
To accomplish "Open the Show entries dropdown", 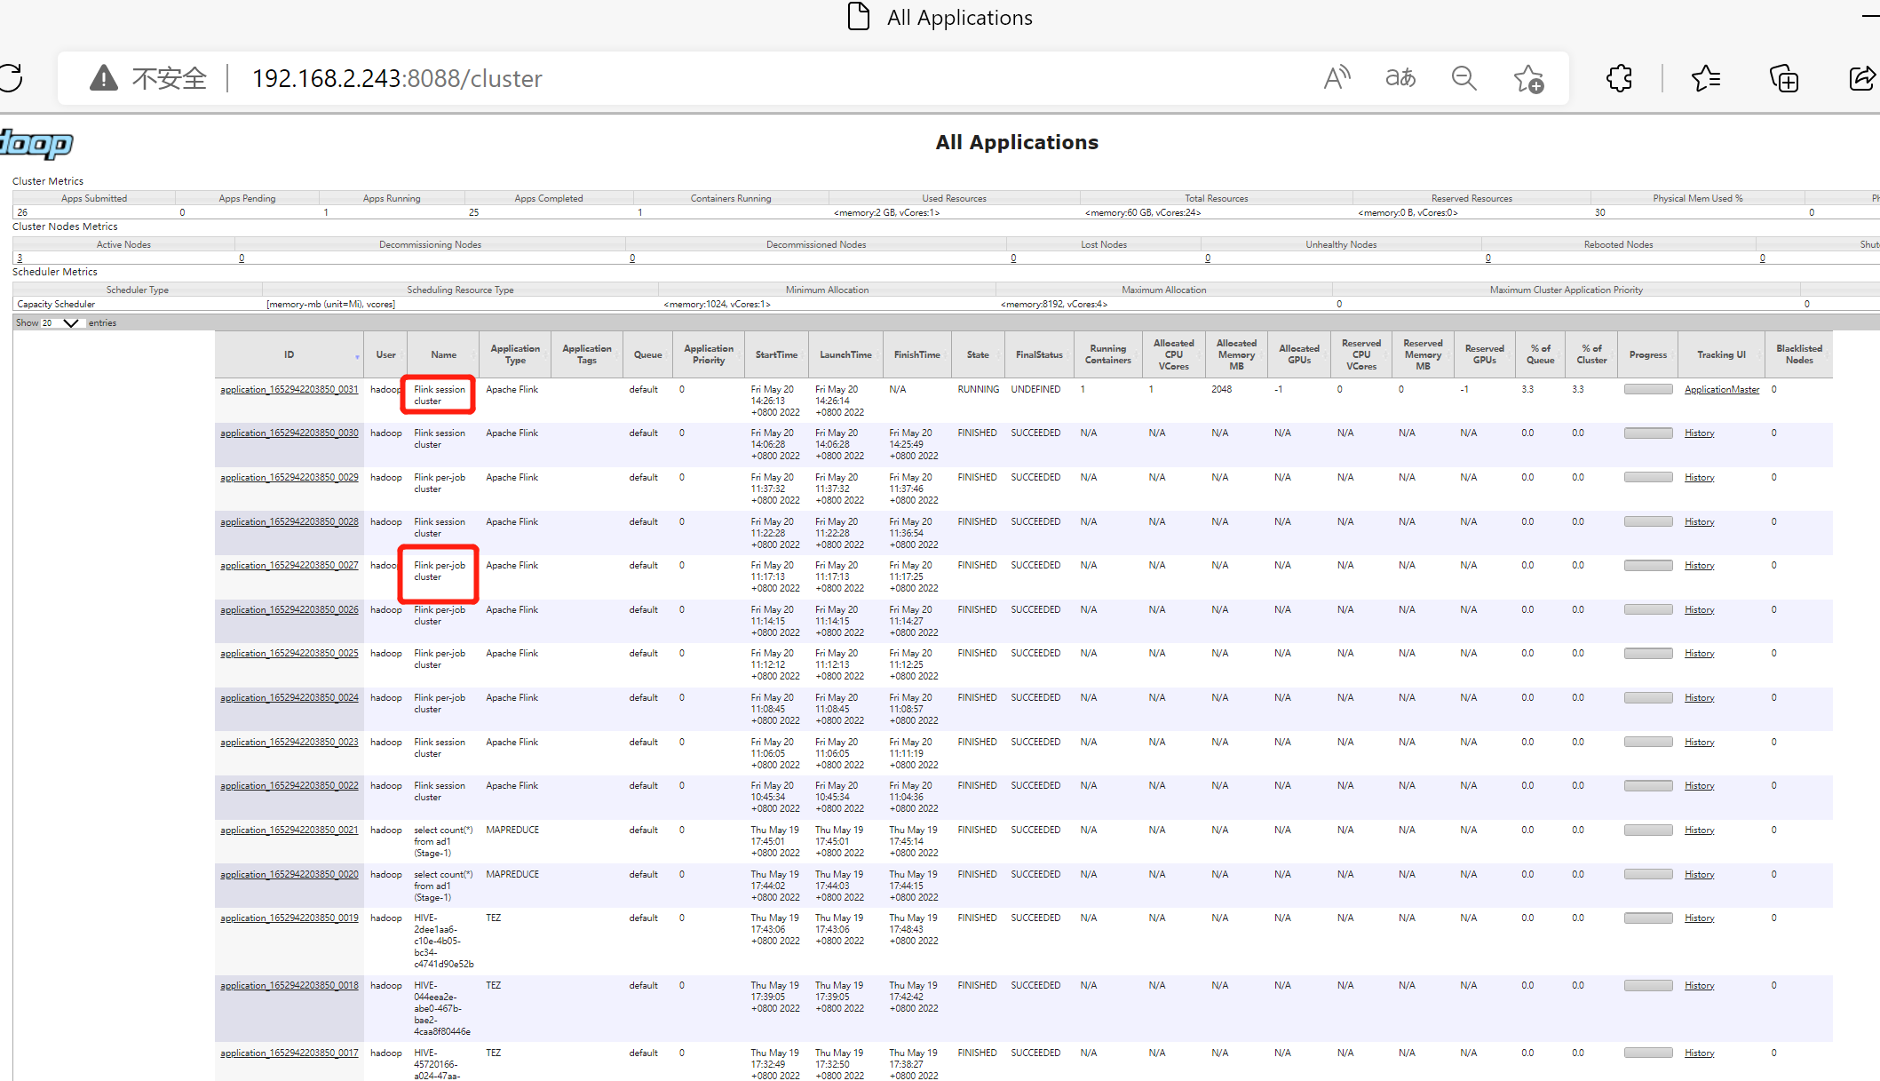I will [60, 323].
